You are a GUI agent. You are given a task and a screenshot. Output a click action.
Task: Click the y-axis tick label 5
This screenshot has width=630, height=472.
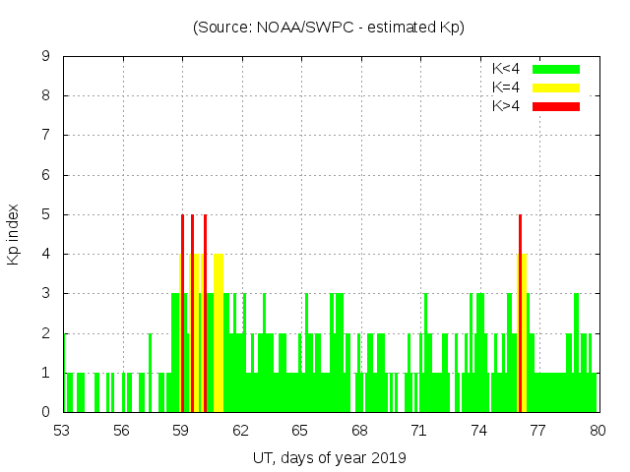[x=46, y=214]
